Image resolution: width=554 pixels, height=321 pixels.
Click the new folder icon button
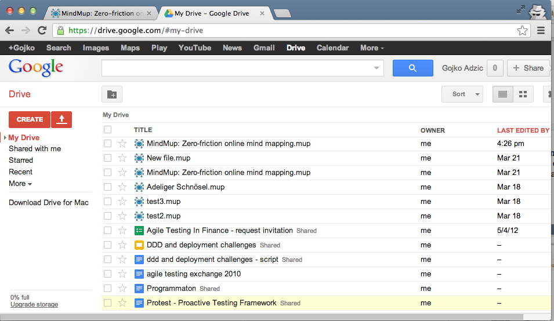coord(112,94)
